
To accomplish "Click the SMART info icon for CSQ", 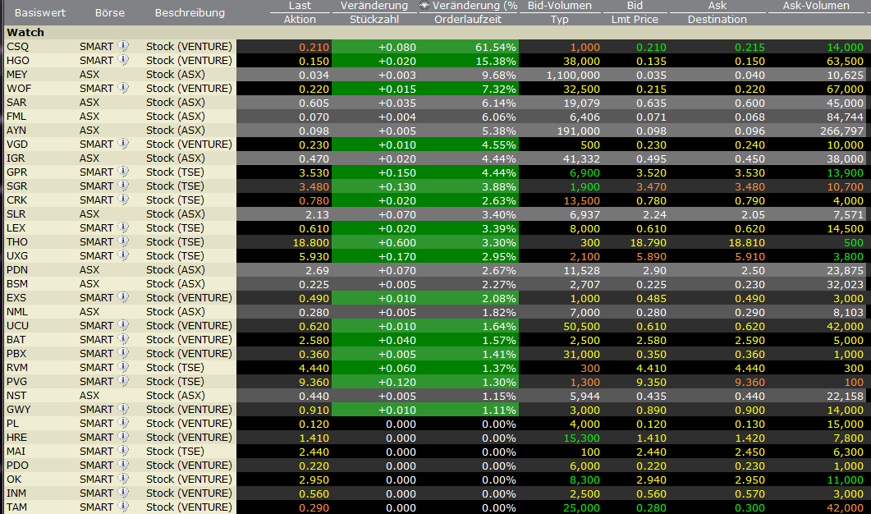I will 123,47.
